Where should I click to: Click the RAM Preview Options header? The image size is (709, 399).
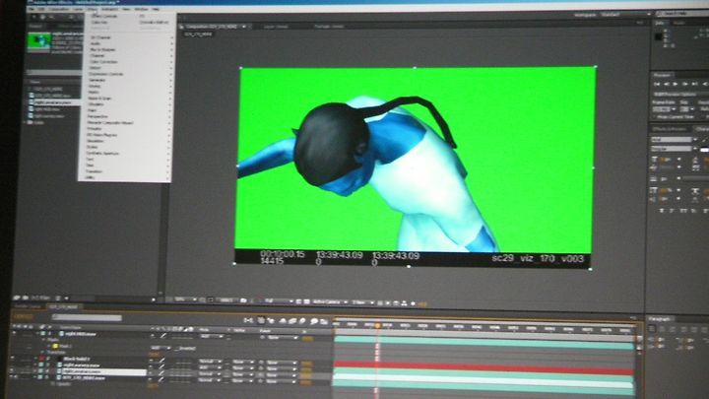(x=676, y=95)
